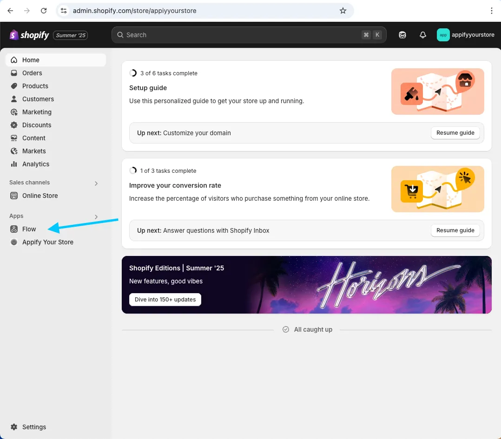Click the Apps heading
Screen dimensions: 501x439
pos(16,216)
